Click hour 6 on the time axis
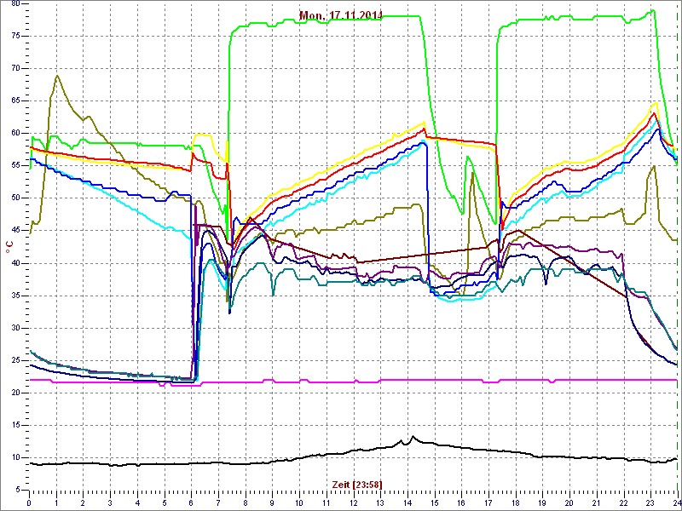Viewport: 682px width, 511px height. coord(191,502)
